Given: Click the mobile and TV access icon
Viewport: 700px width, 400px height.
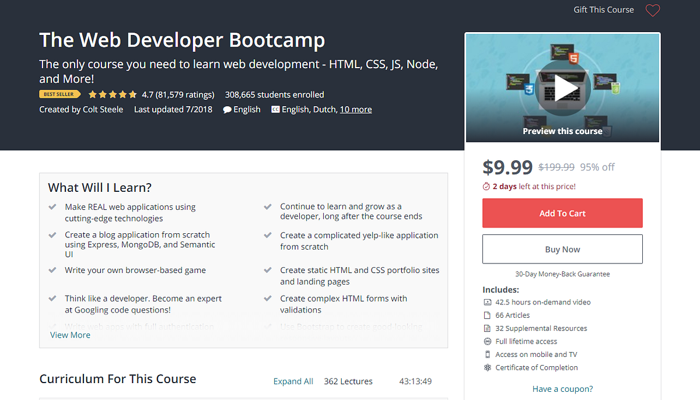Looking at the screenshot, I should [x=488, y=354].
